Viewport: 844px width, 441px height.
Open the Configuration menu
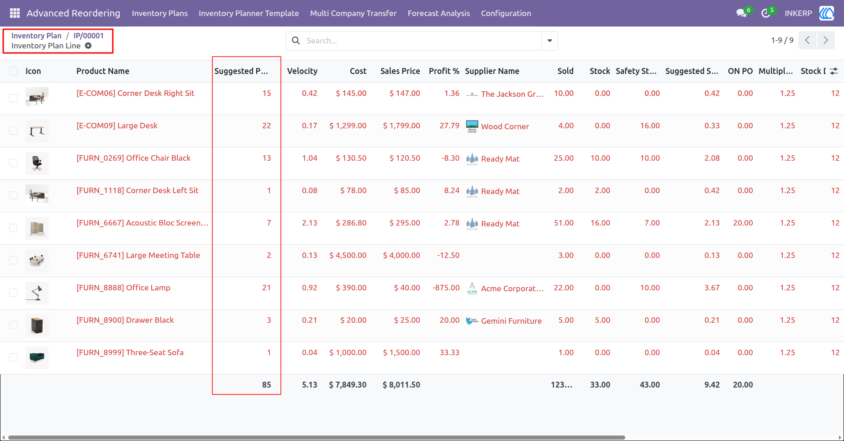[506, 13]
